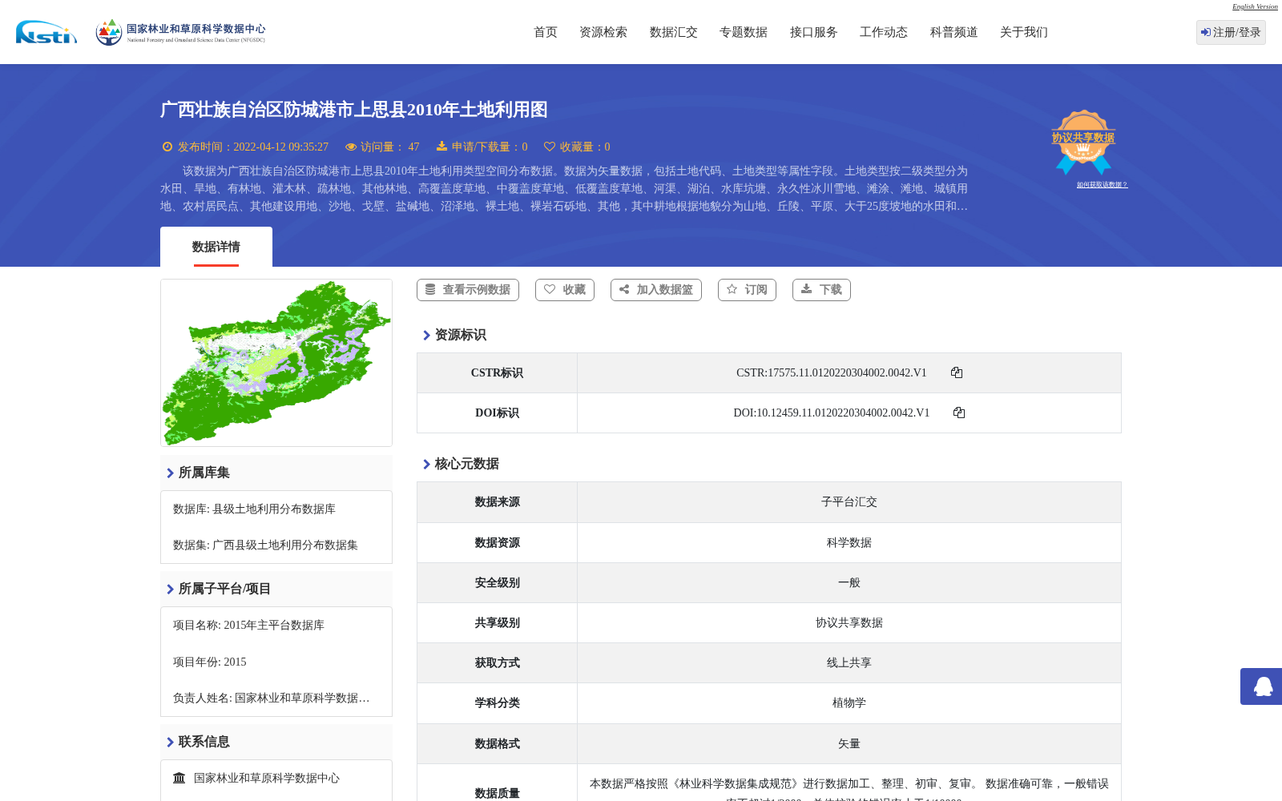Collapse the 所属子平台/项目 section
The image size is (1282, 801).
pos(219,589)
